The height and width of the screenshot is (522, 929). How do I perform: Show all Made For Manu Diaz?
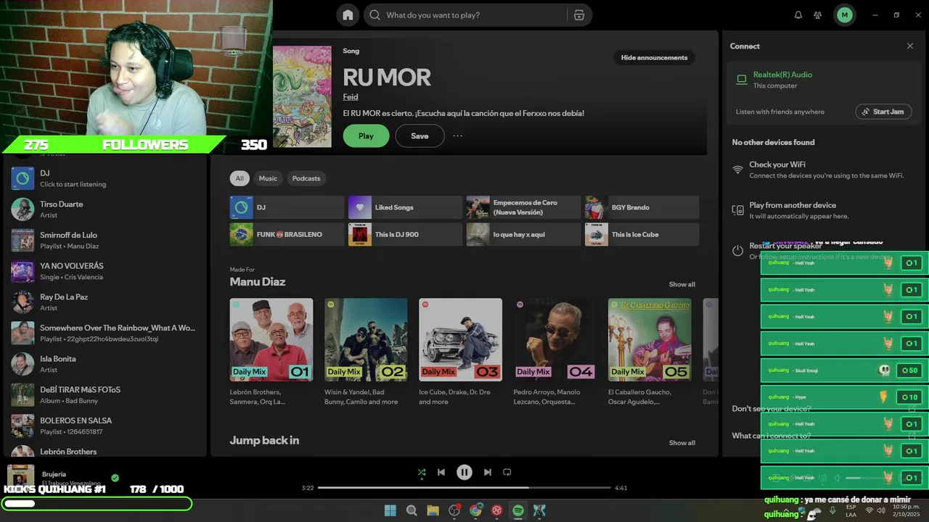[x=682, y=284]
